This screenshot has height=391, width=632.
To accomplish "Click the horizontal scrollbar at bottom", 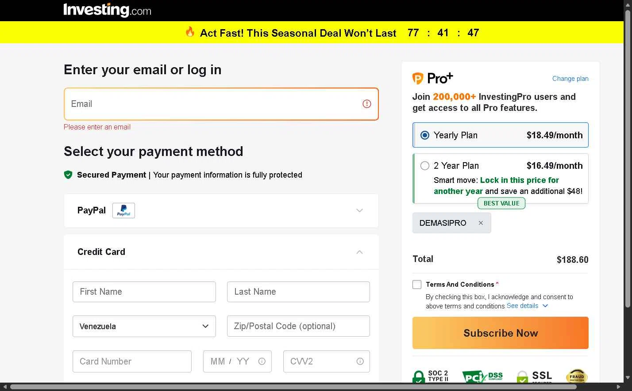I will [293, 387].
